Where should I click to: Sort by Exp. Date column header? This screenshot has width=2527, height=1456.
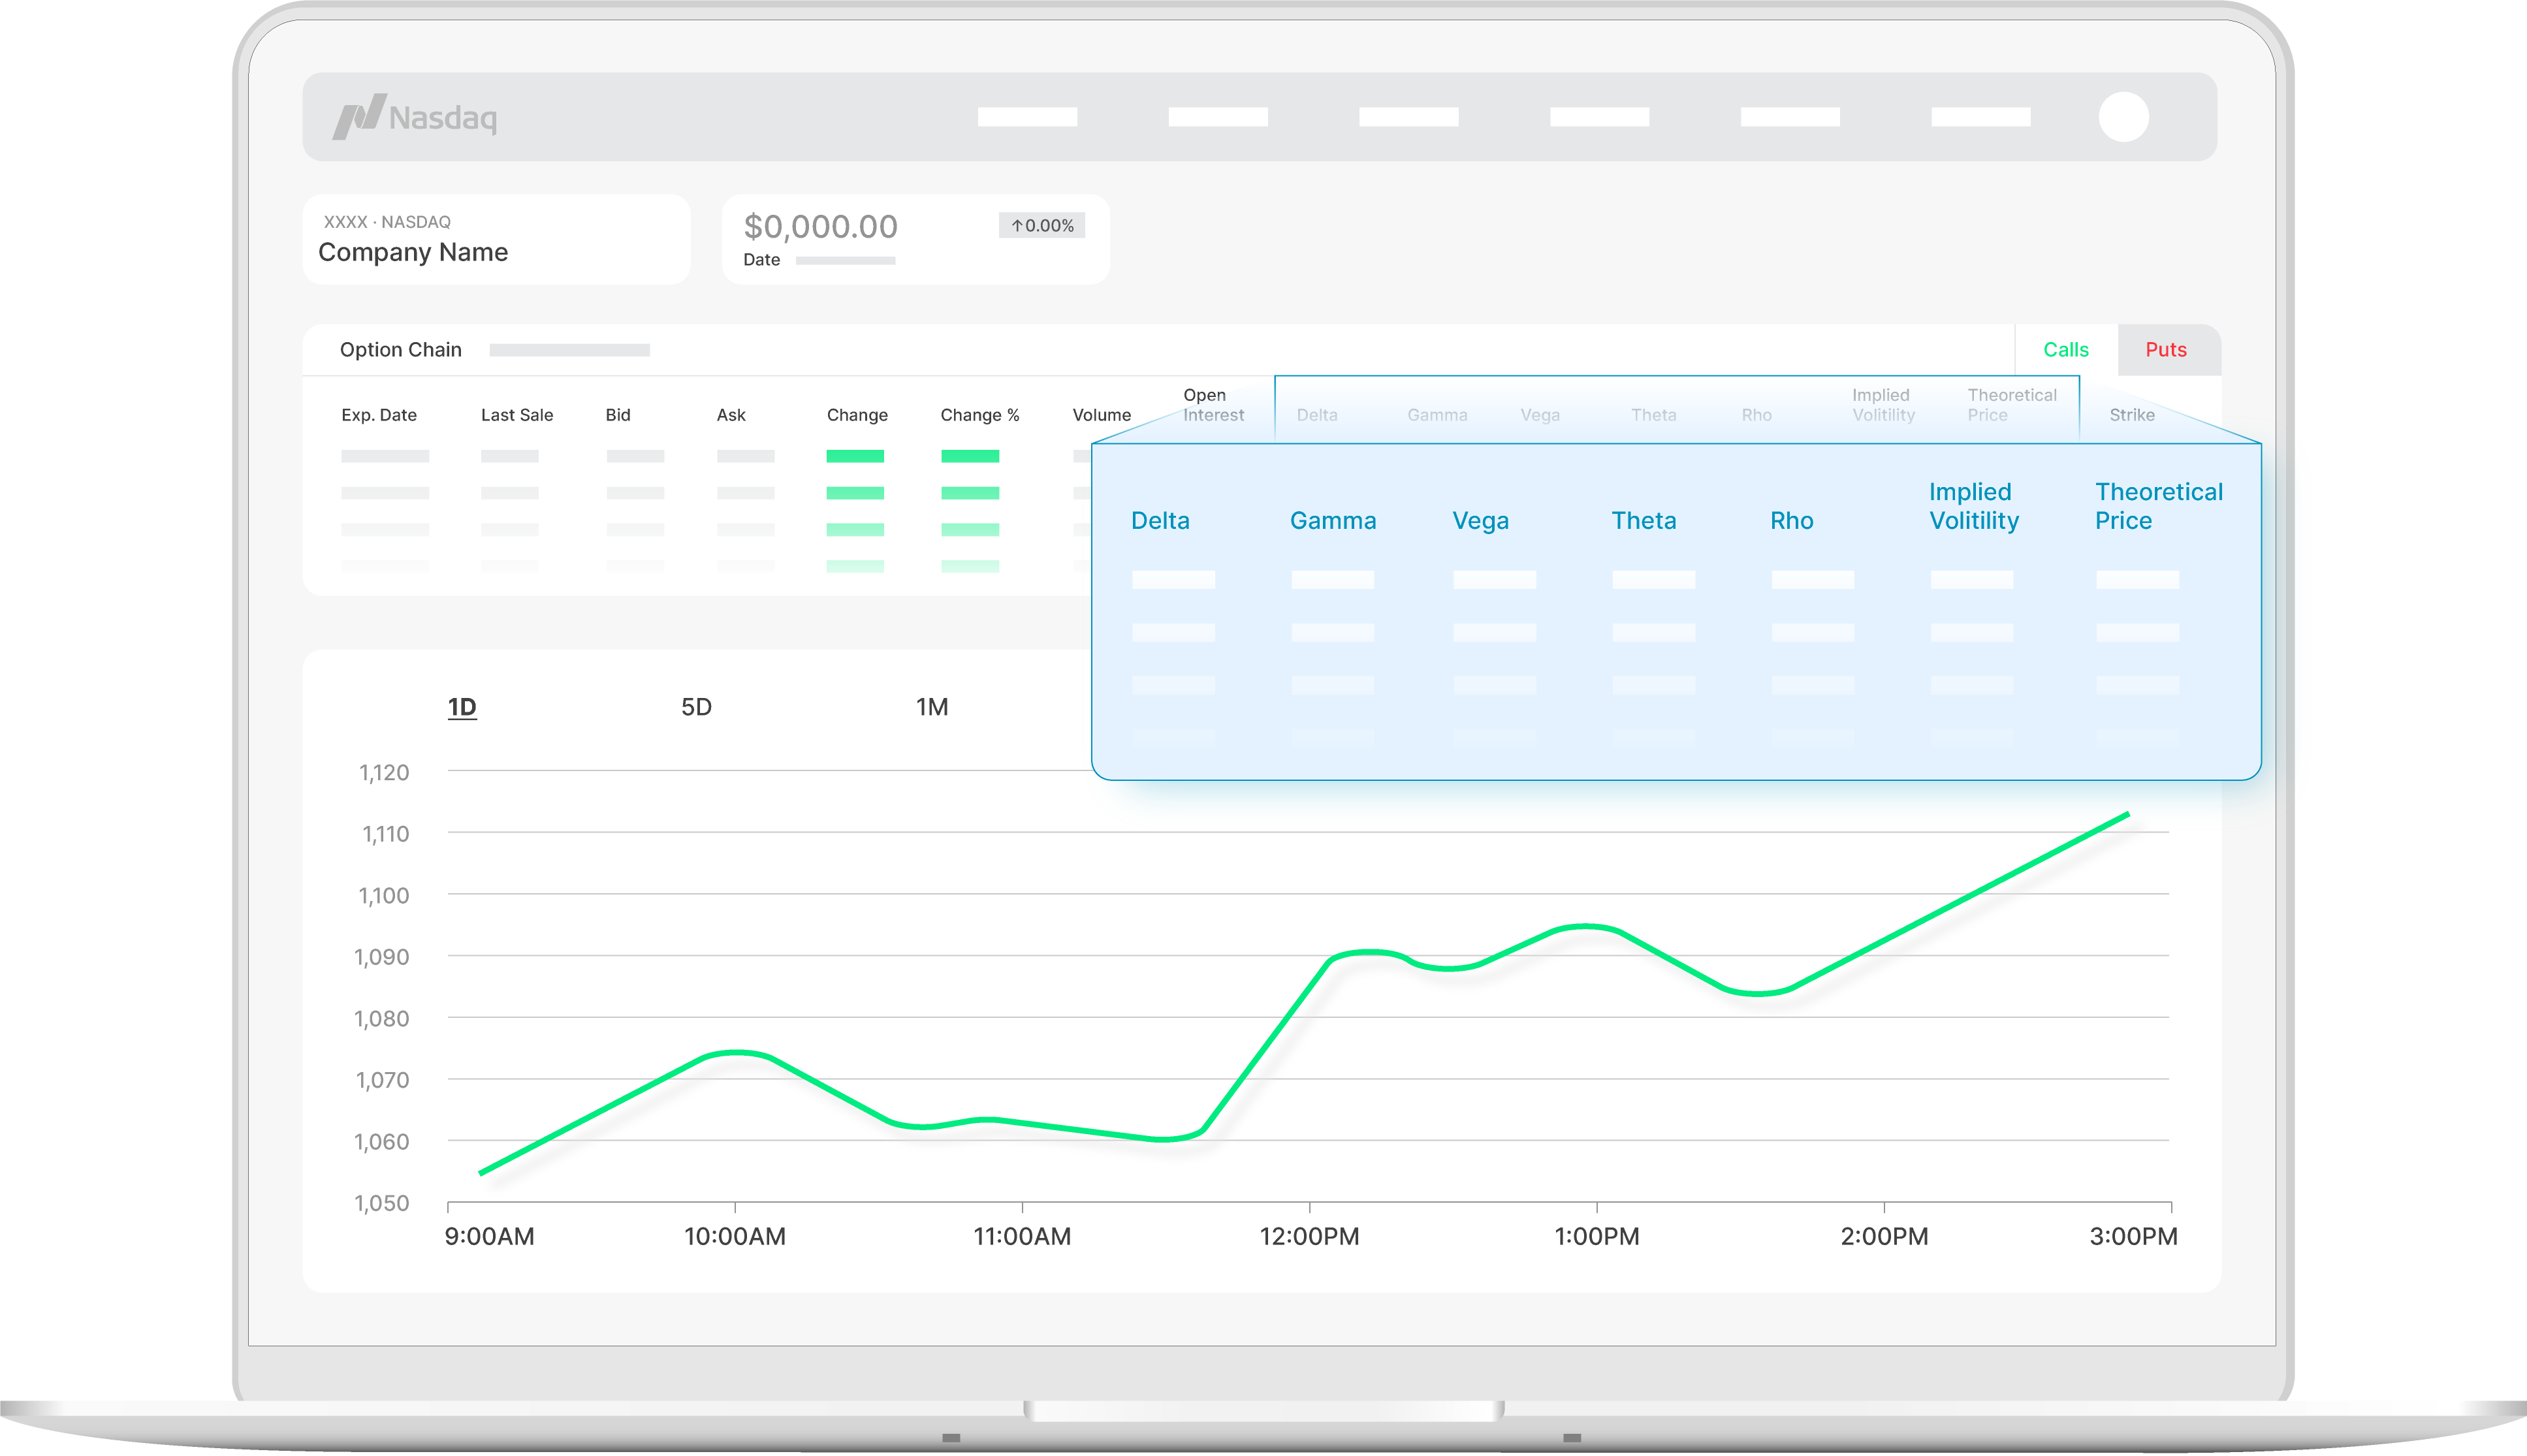[379, 415]
